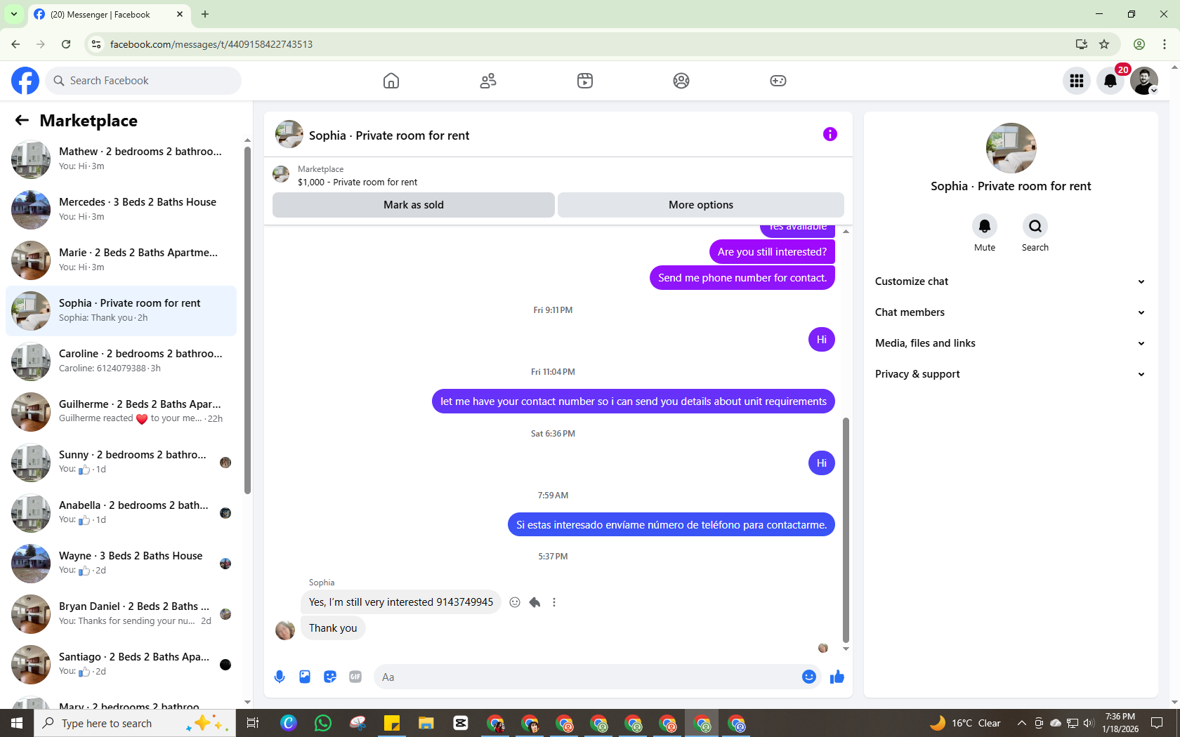Open a new browser tab
Viewport: 1180px width, 737px height.
[x=205, y=14]
